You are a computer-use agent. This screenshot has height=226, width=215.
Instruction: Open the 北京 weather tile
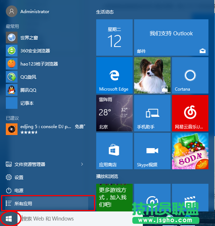tap(114, 113)
